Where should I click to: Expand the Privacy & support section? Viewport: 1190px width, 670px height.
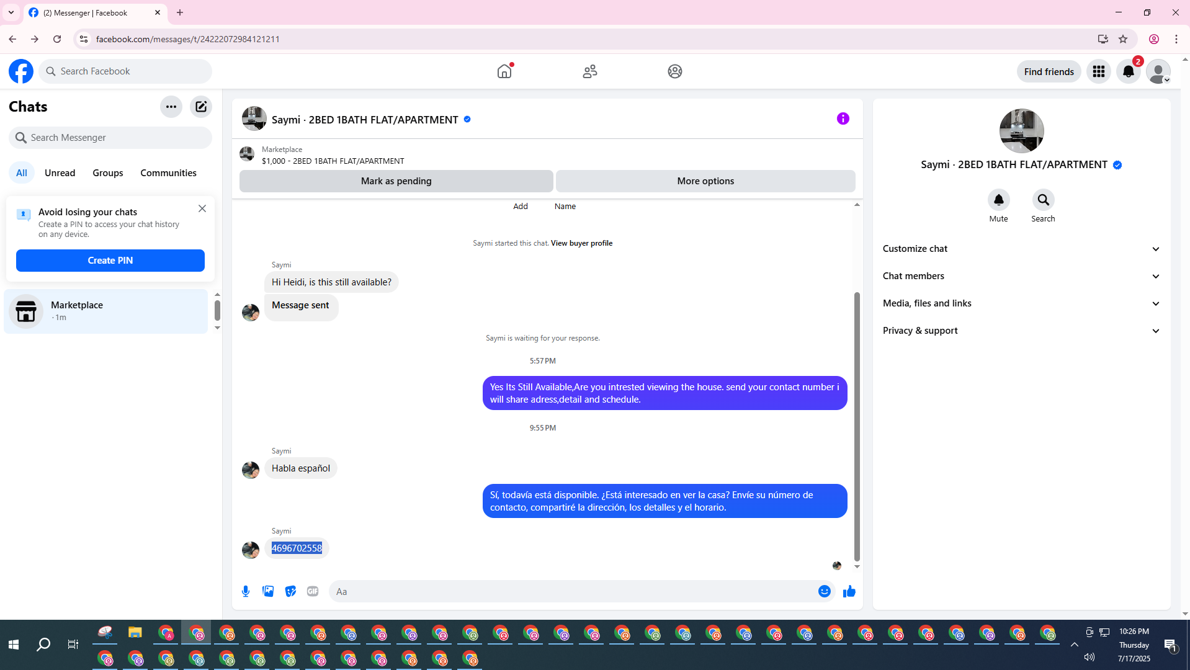tap(1021, 331)
